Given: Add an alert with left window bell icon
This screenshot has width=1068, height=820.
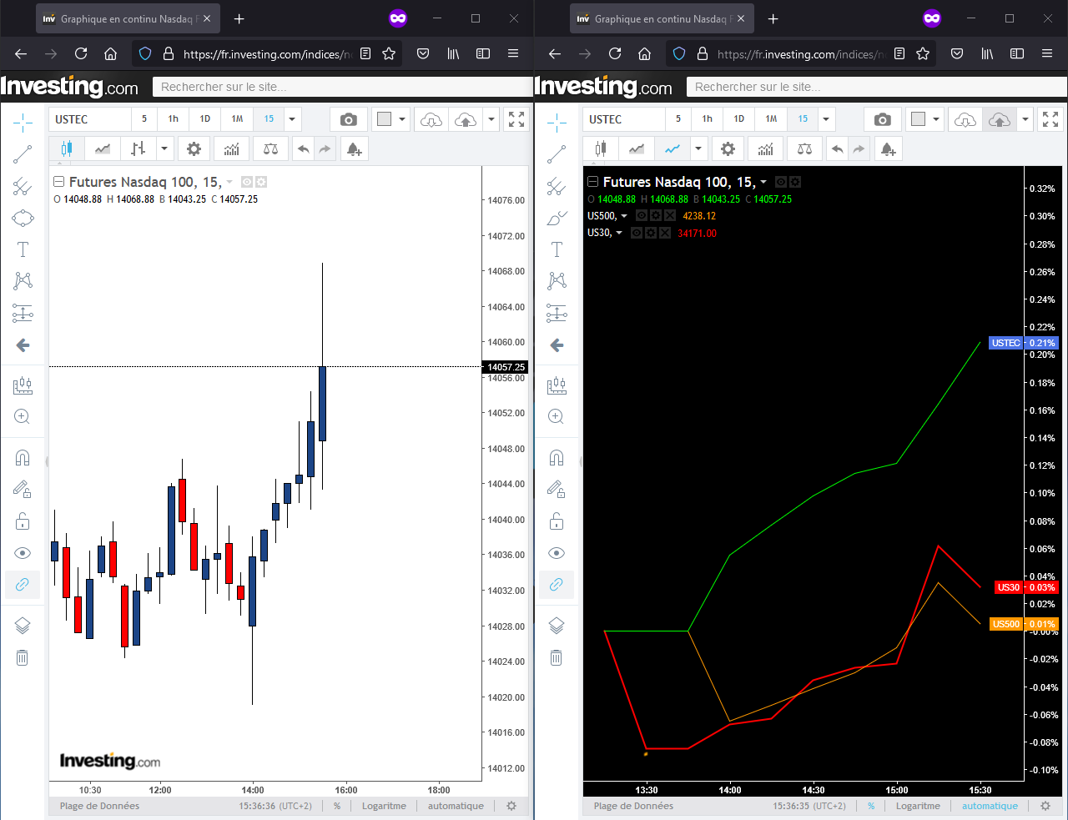Looking at the screenshot, I should (x=355, y=149).
